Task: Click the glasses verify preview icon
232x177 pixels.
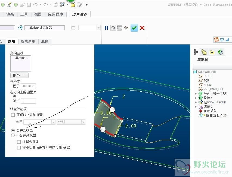Action: coord(126,28)
